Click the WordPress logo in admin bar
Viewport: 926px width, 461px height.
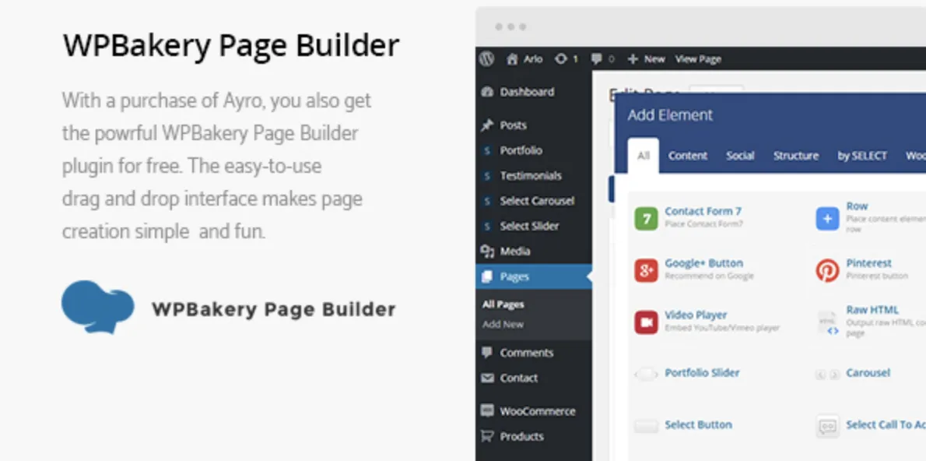click(486, 58)
